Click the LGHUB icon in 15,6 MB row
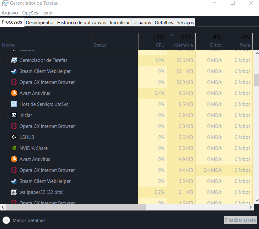This screenshot has height=229, width=259. tap(14, 137)
